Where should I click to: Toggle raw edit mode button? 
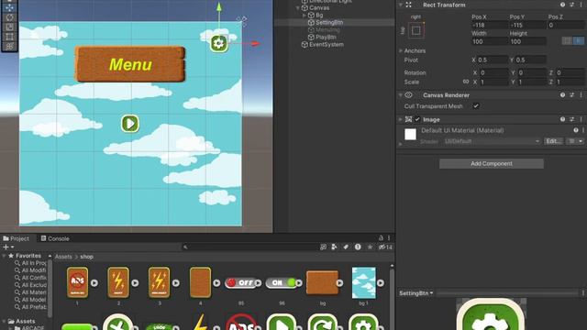[x=579, y=40]
